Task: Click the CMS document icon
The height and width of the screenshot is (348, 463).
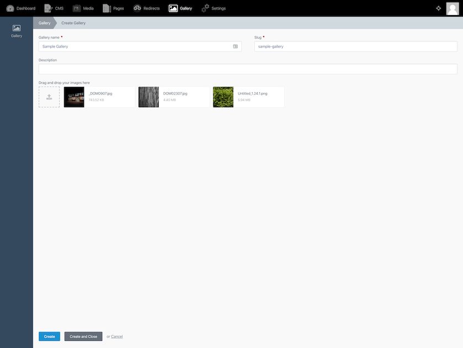Action: pos(48,8)
